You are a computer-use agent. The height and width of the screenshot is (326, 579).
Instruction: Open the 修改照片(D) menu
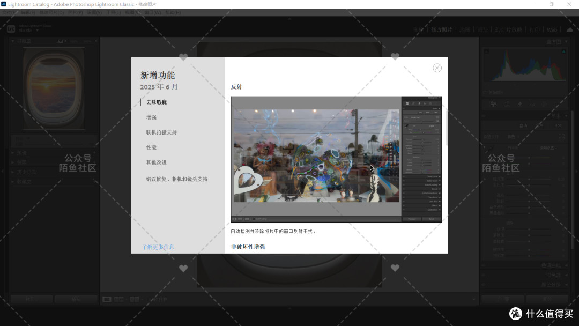(51, 12)
